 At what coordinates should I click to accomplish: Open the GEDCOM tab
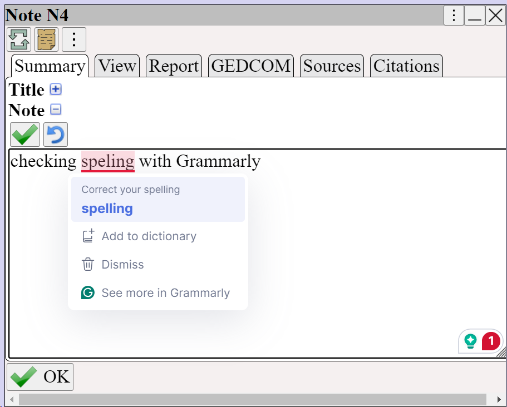pyautogui.click(x=251, y=66)
